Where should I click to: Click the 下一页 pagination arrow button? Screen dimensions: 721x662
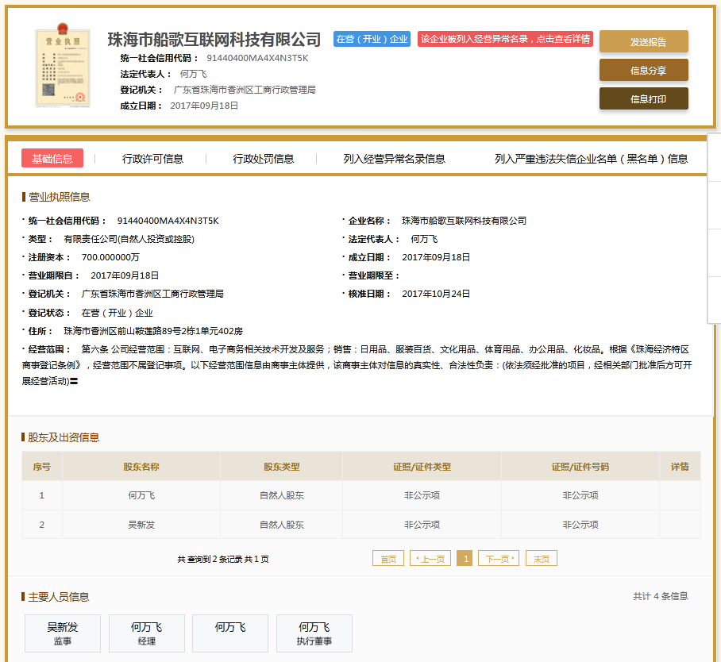tap(499, 559)
